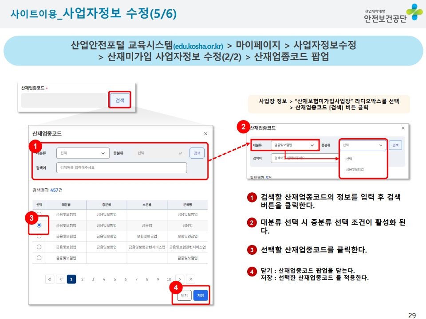Close the main 산재업종코드 popup with X
Image resolution: width=426 pixels, height=319 pixels.
[205, 133]
